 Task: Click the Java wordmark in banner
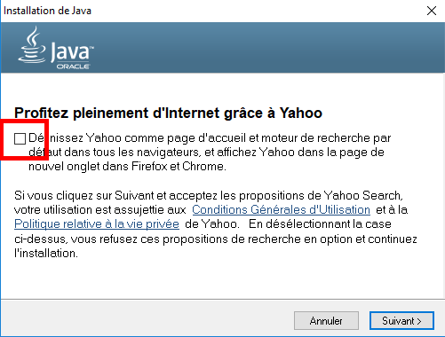72,52
